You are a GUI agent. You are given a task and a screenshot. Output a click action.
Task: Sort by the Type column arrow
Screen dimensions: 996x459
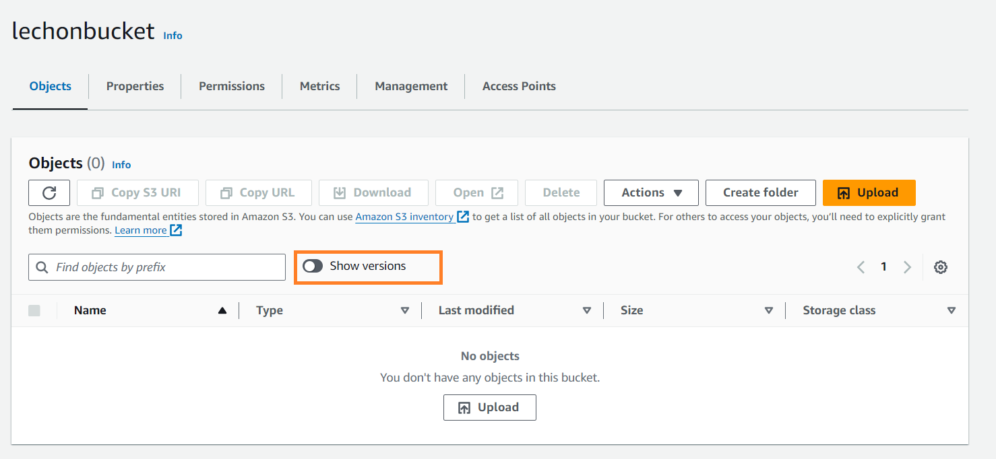405,310
